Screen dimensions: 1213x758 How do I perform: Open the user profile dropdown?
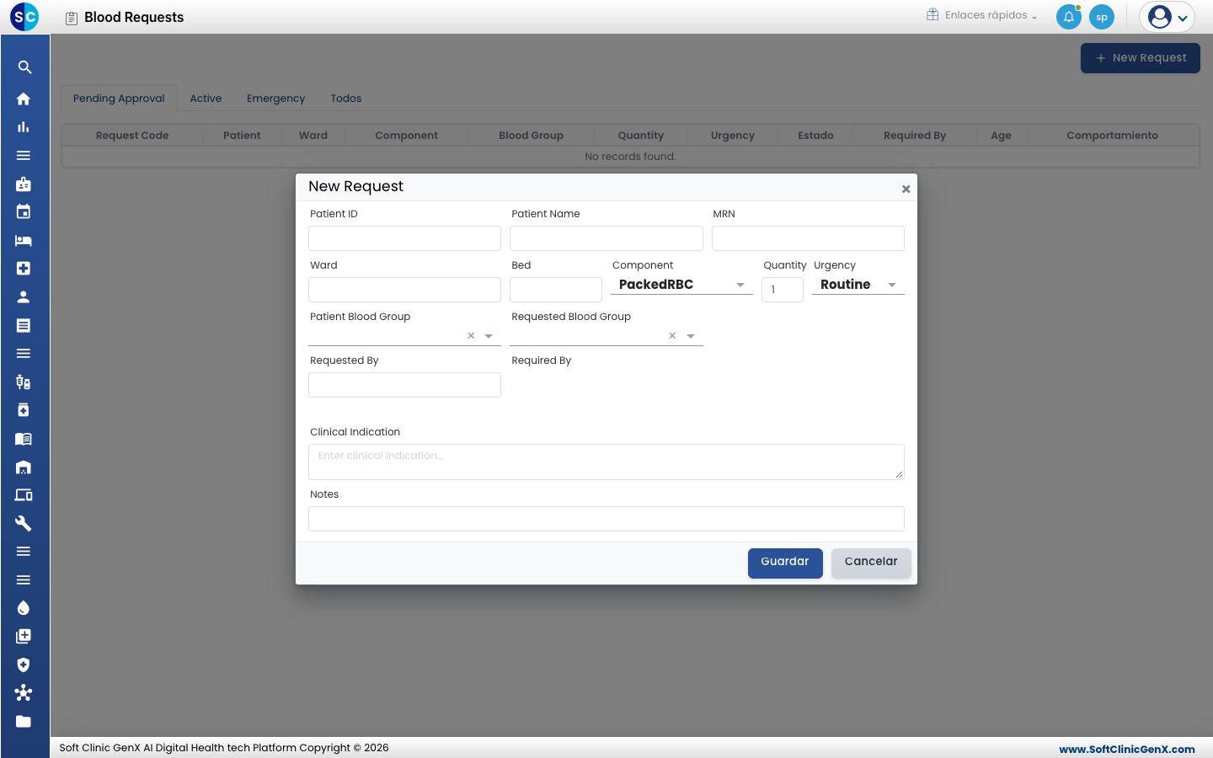point(1167,17)
